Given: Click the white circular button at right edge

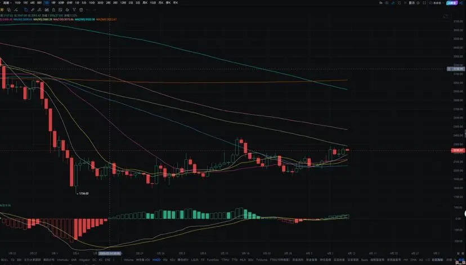Looking at the screenshot, I should [465, 214].
